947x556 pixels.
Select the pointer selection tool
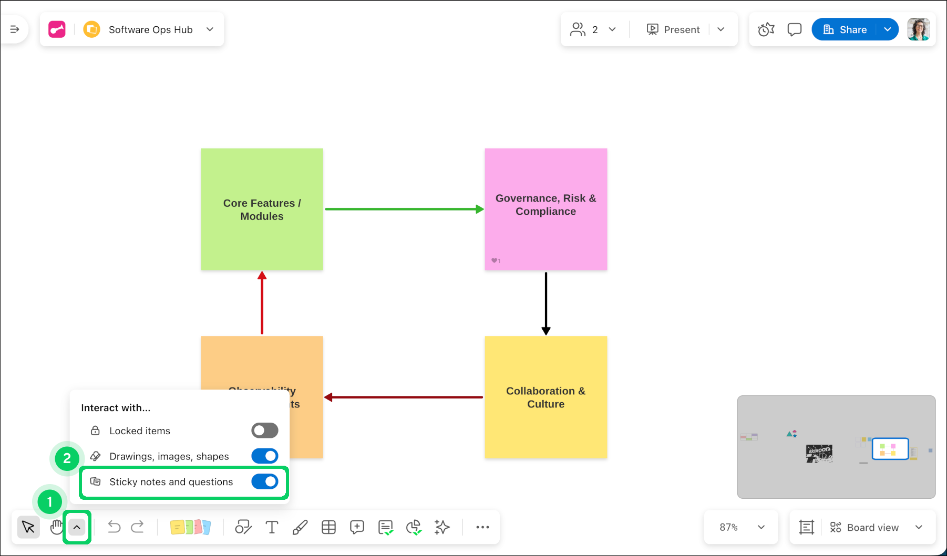click(28, 527)
